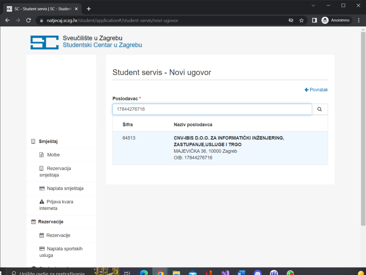Reload the page
Image resolution: width=366 pixels, height=275 pixels.
click(x=29, y=20)
